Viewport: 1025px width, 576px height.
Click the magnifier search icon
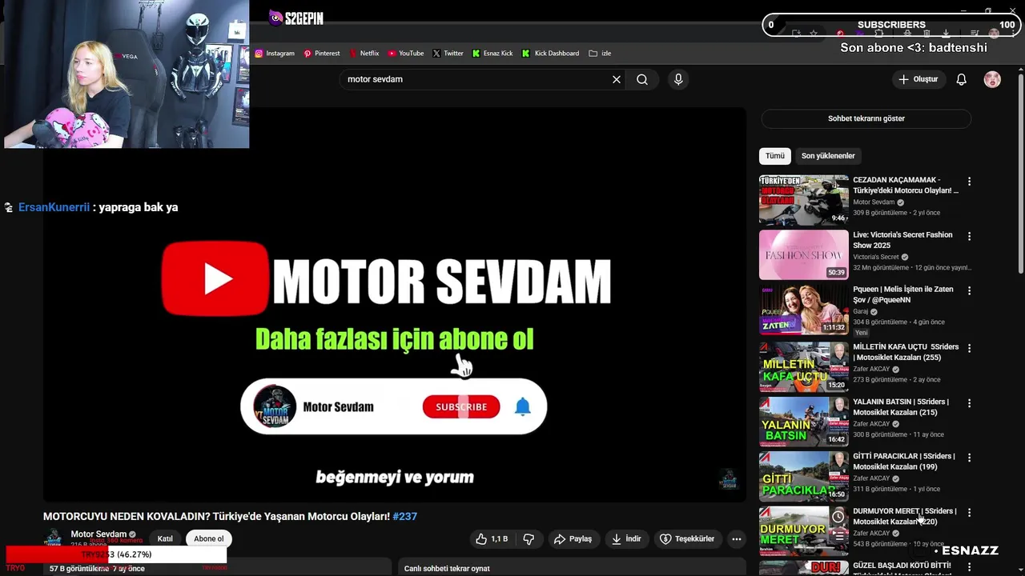pyautogui.click(x=642, y=79)
